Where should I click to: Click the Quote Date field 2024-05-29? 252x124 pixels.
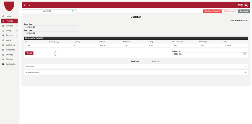(x=51, y=27)
